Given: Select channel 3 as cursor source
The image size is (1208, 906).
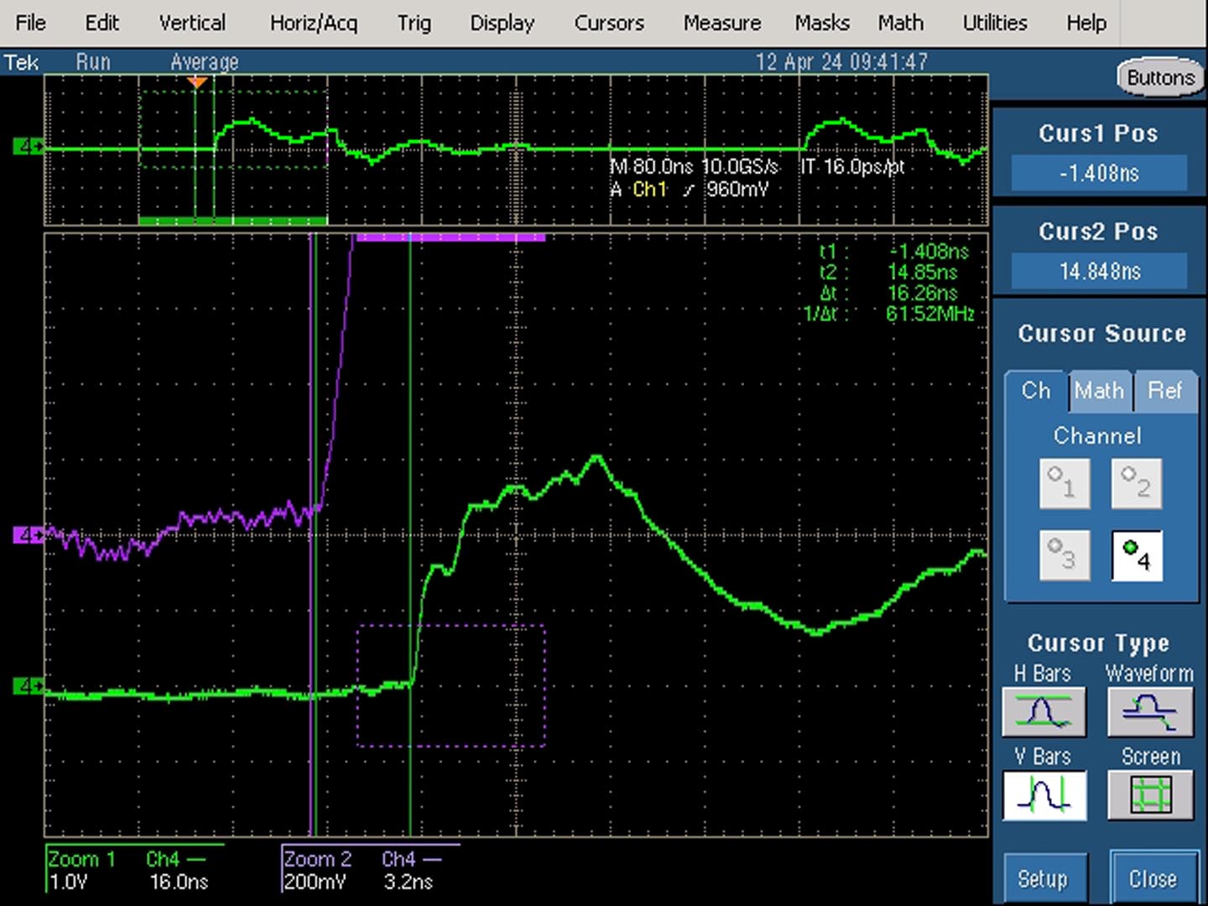Looking at the screenshot, I should [x=1065, y=555].
